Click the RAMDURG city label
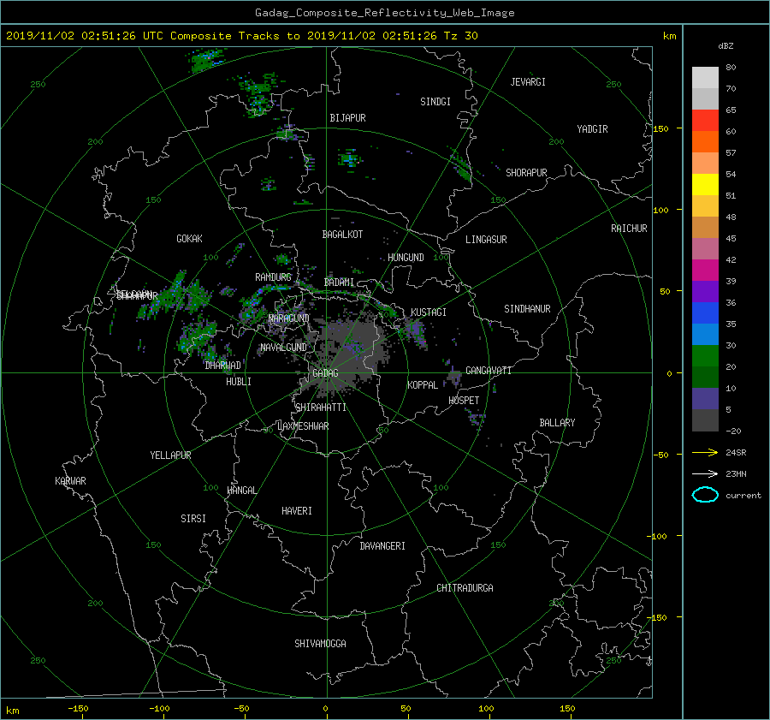 tap(273, 277)
